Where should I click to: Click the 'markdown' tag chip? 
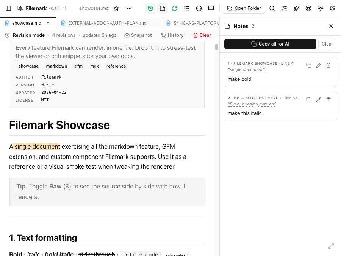(x=56, y=66)
